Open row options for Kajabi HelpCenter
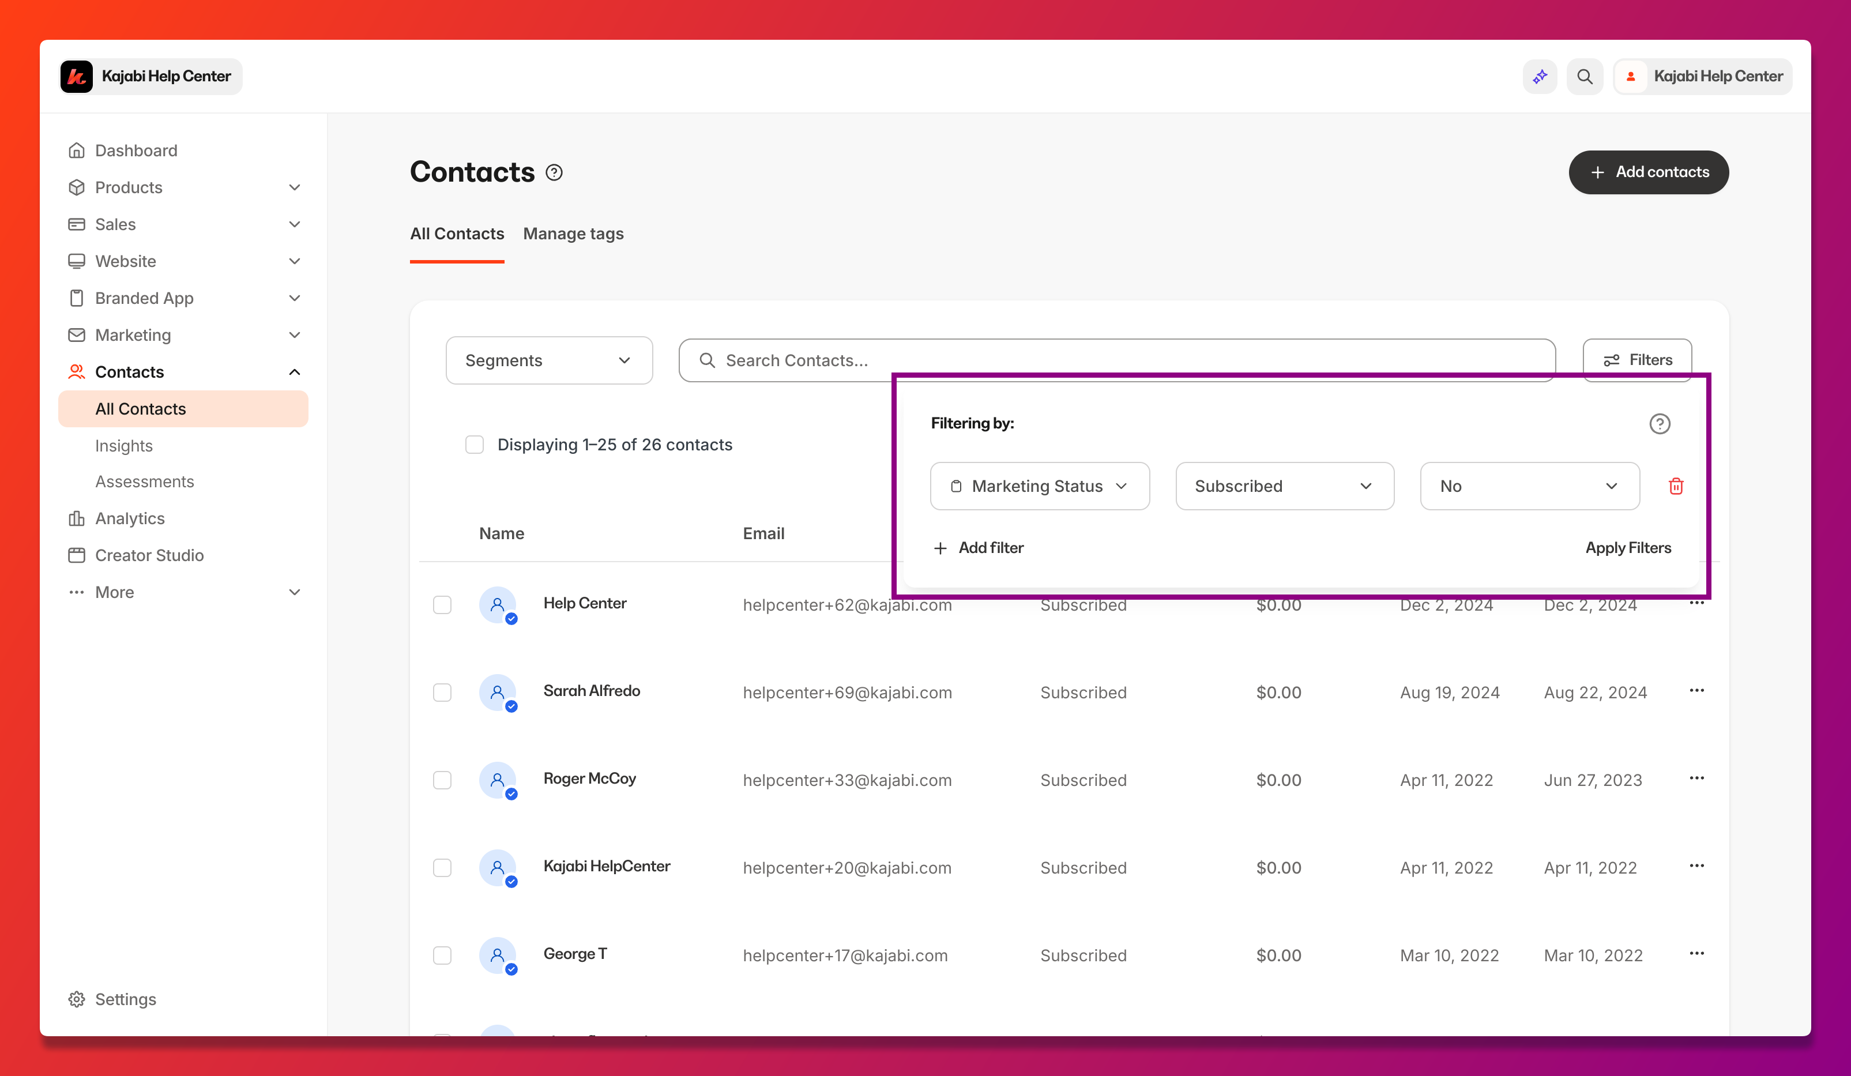The width and height of the screenshot is (1851, 1076). coord(1696,866)
